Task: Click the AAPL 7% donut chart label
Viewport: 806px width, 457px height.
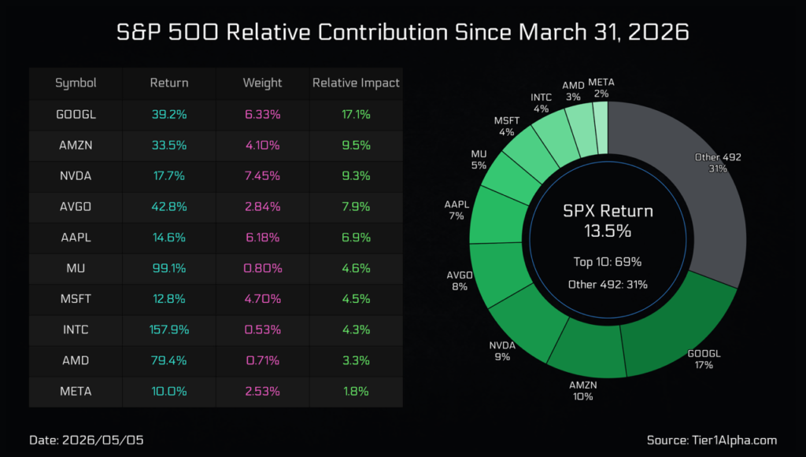Action: click(457, 210)
